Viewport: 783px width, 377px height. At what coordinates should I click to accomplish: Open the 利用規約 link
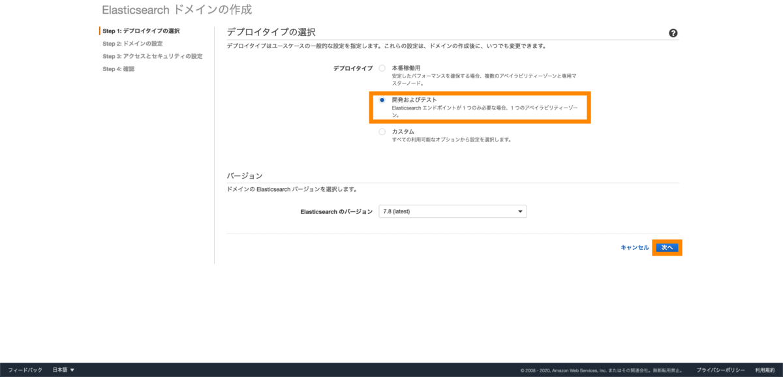pos(765,370)
